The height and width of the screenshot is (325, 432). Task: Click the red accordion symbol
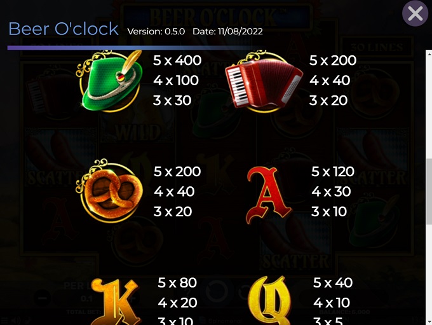(264, 81)
